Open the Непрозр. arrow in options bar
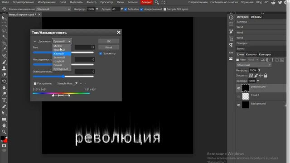The height and width of the screenshot is (163, 290). [97, 9]
